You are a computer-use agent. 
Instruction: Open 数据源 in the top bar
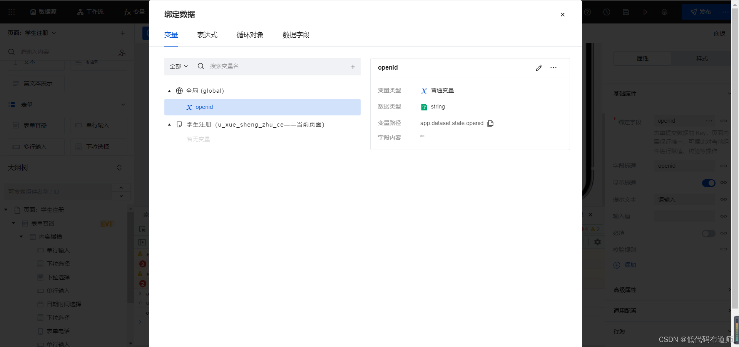(x=43, y=12)
